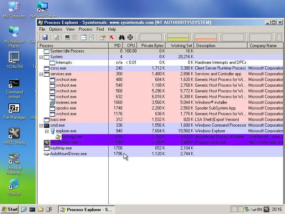The width and height of the screenshot is (285, 214).
Task: Click the Process Explorer taskbar button
Action: coord(87,210)
